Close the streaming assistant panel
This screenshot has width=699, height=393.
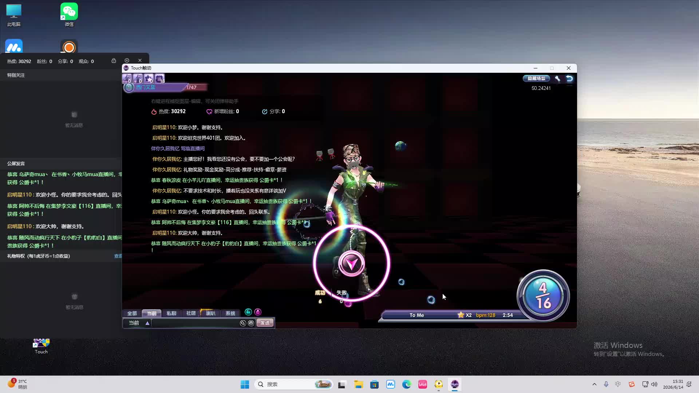(x=140, y=60)
